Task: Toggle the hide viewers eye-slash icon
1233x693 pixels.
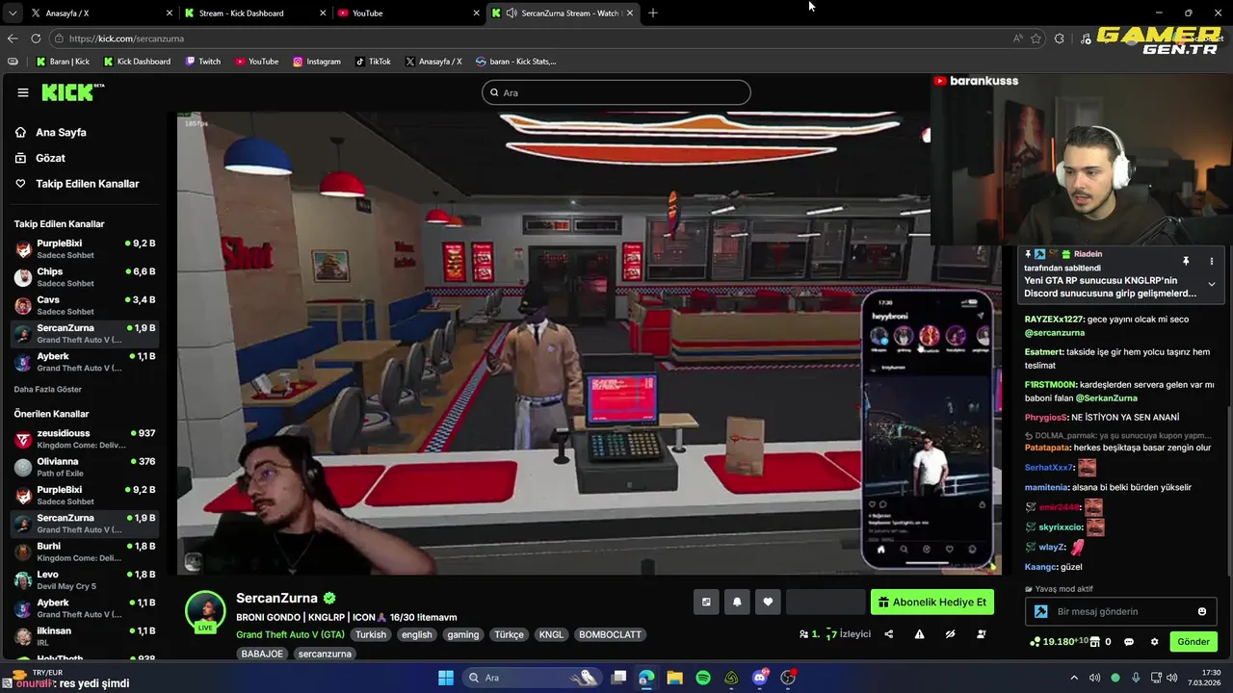Action: pos(950,634)
